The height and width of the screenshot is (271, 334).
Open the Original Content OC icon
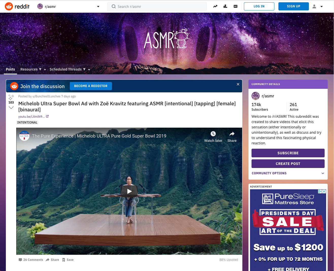click(236, 6)
